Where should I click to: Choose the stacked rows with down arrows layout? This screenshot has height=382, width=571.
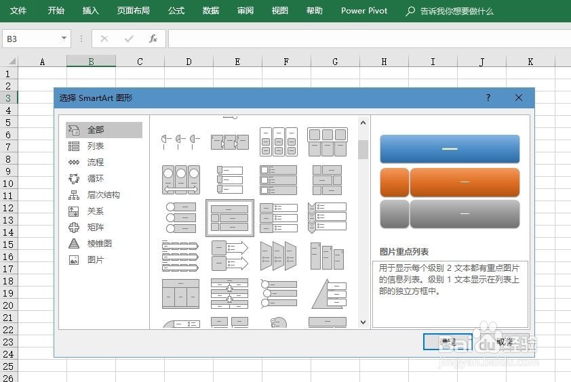pyautogui.click(x=230, y=294)
